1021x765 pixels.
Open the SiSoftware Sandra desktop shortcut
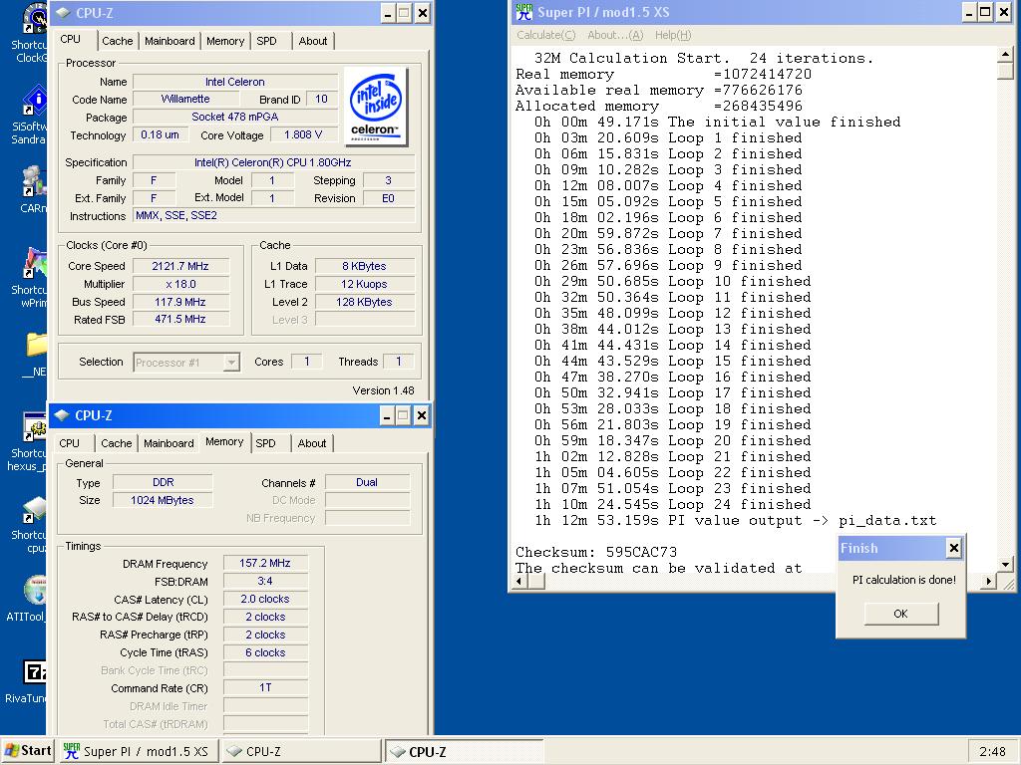[x=34, y=102]
